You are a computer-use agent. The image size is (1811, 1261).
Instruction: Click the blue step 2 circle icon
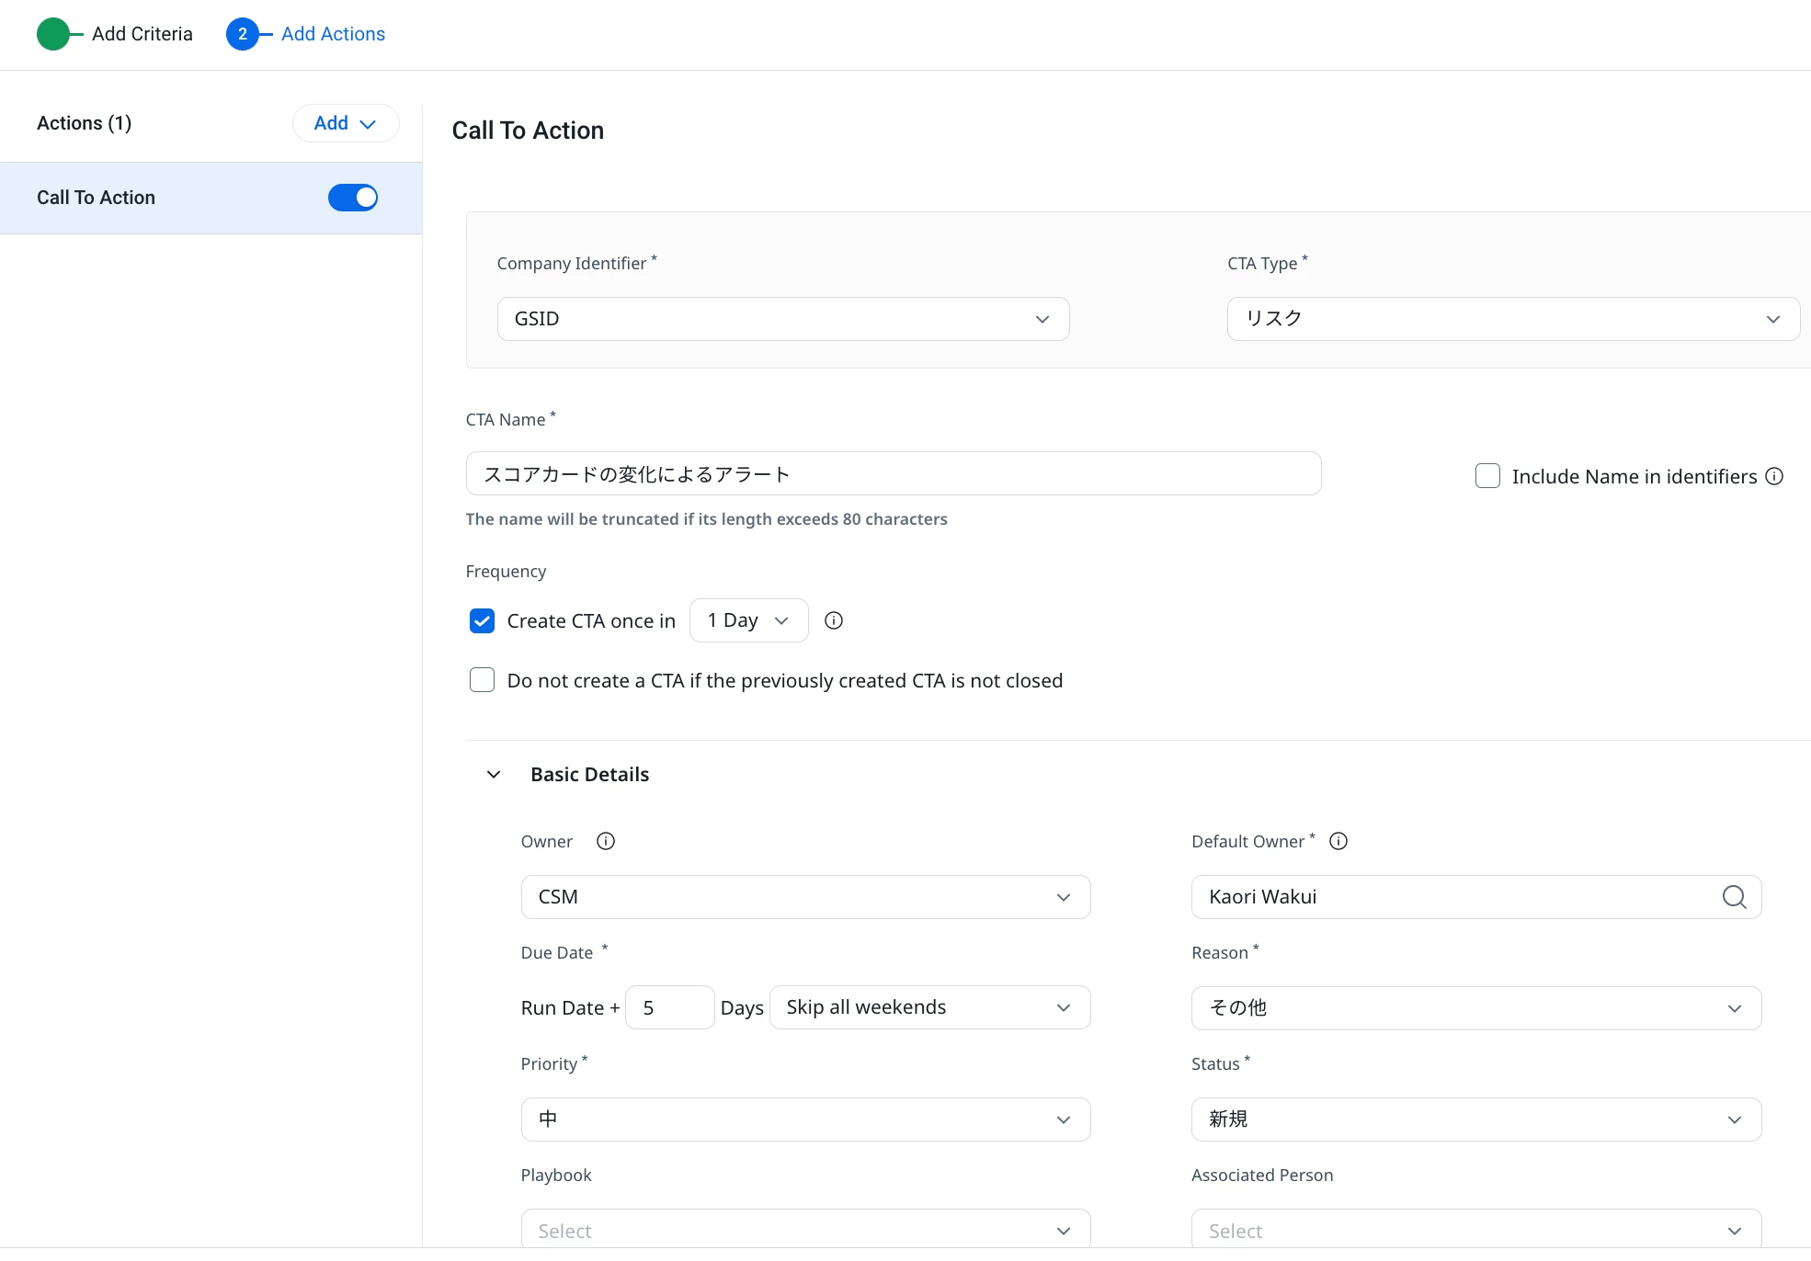pos(242,34)
